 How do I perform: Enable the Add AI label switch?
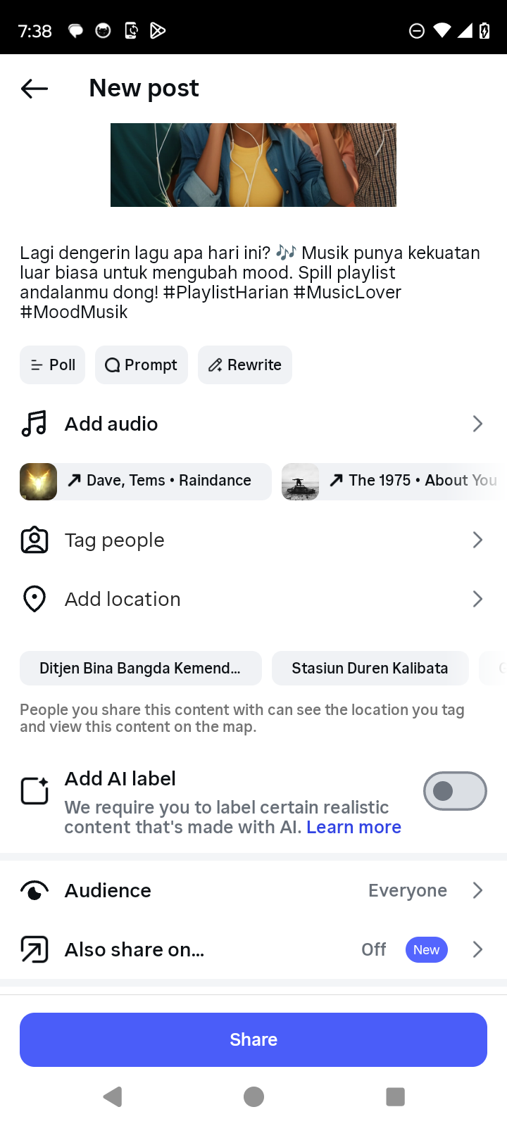coord(455,791)
